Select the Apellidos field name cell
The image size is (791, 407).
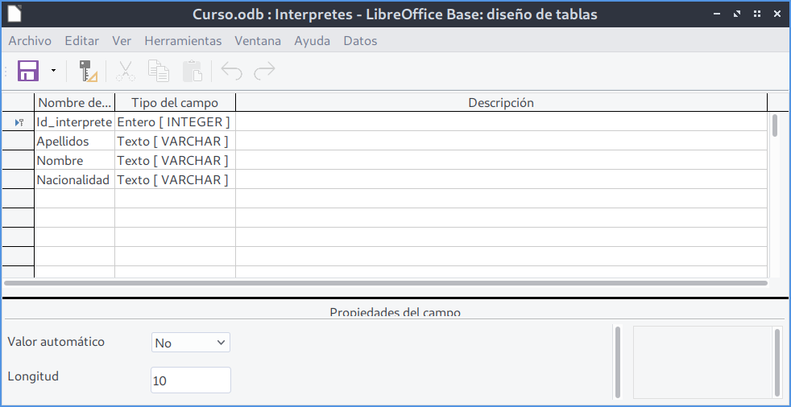coord(74,142)
